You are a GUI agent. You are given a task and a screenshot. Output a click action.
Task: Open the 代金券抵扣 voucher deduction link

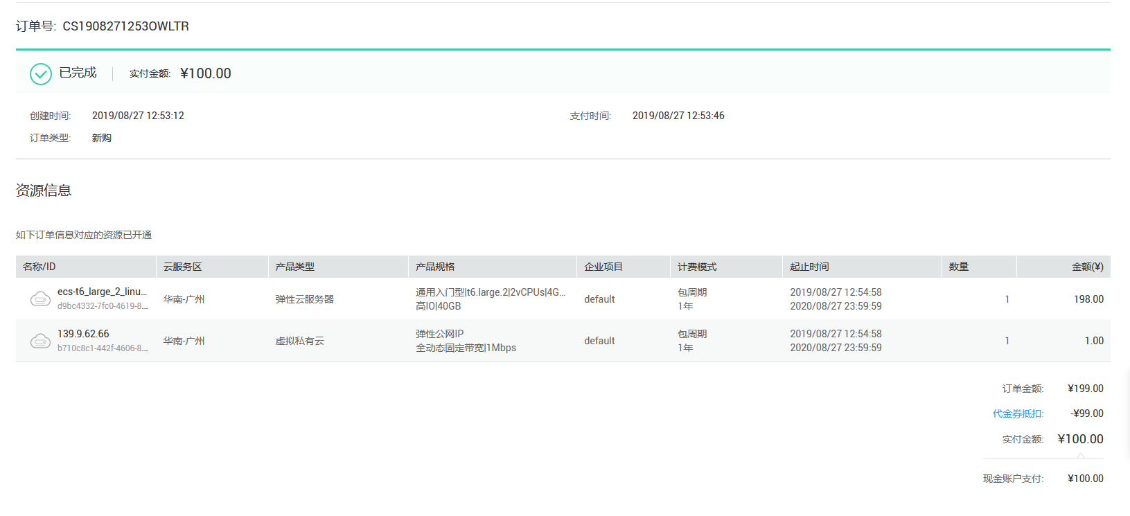tap(1017, 413)
